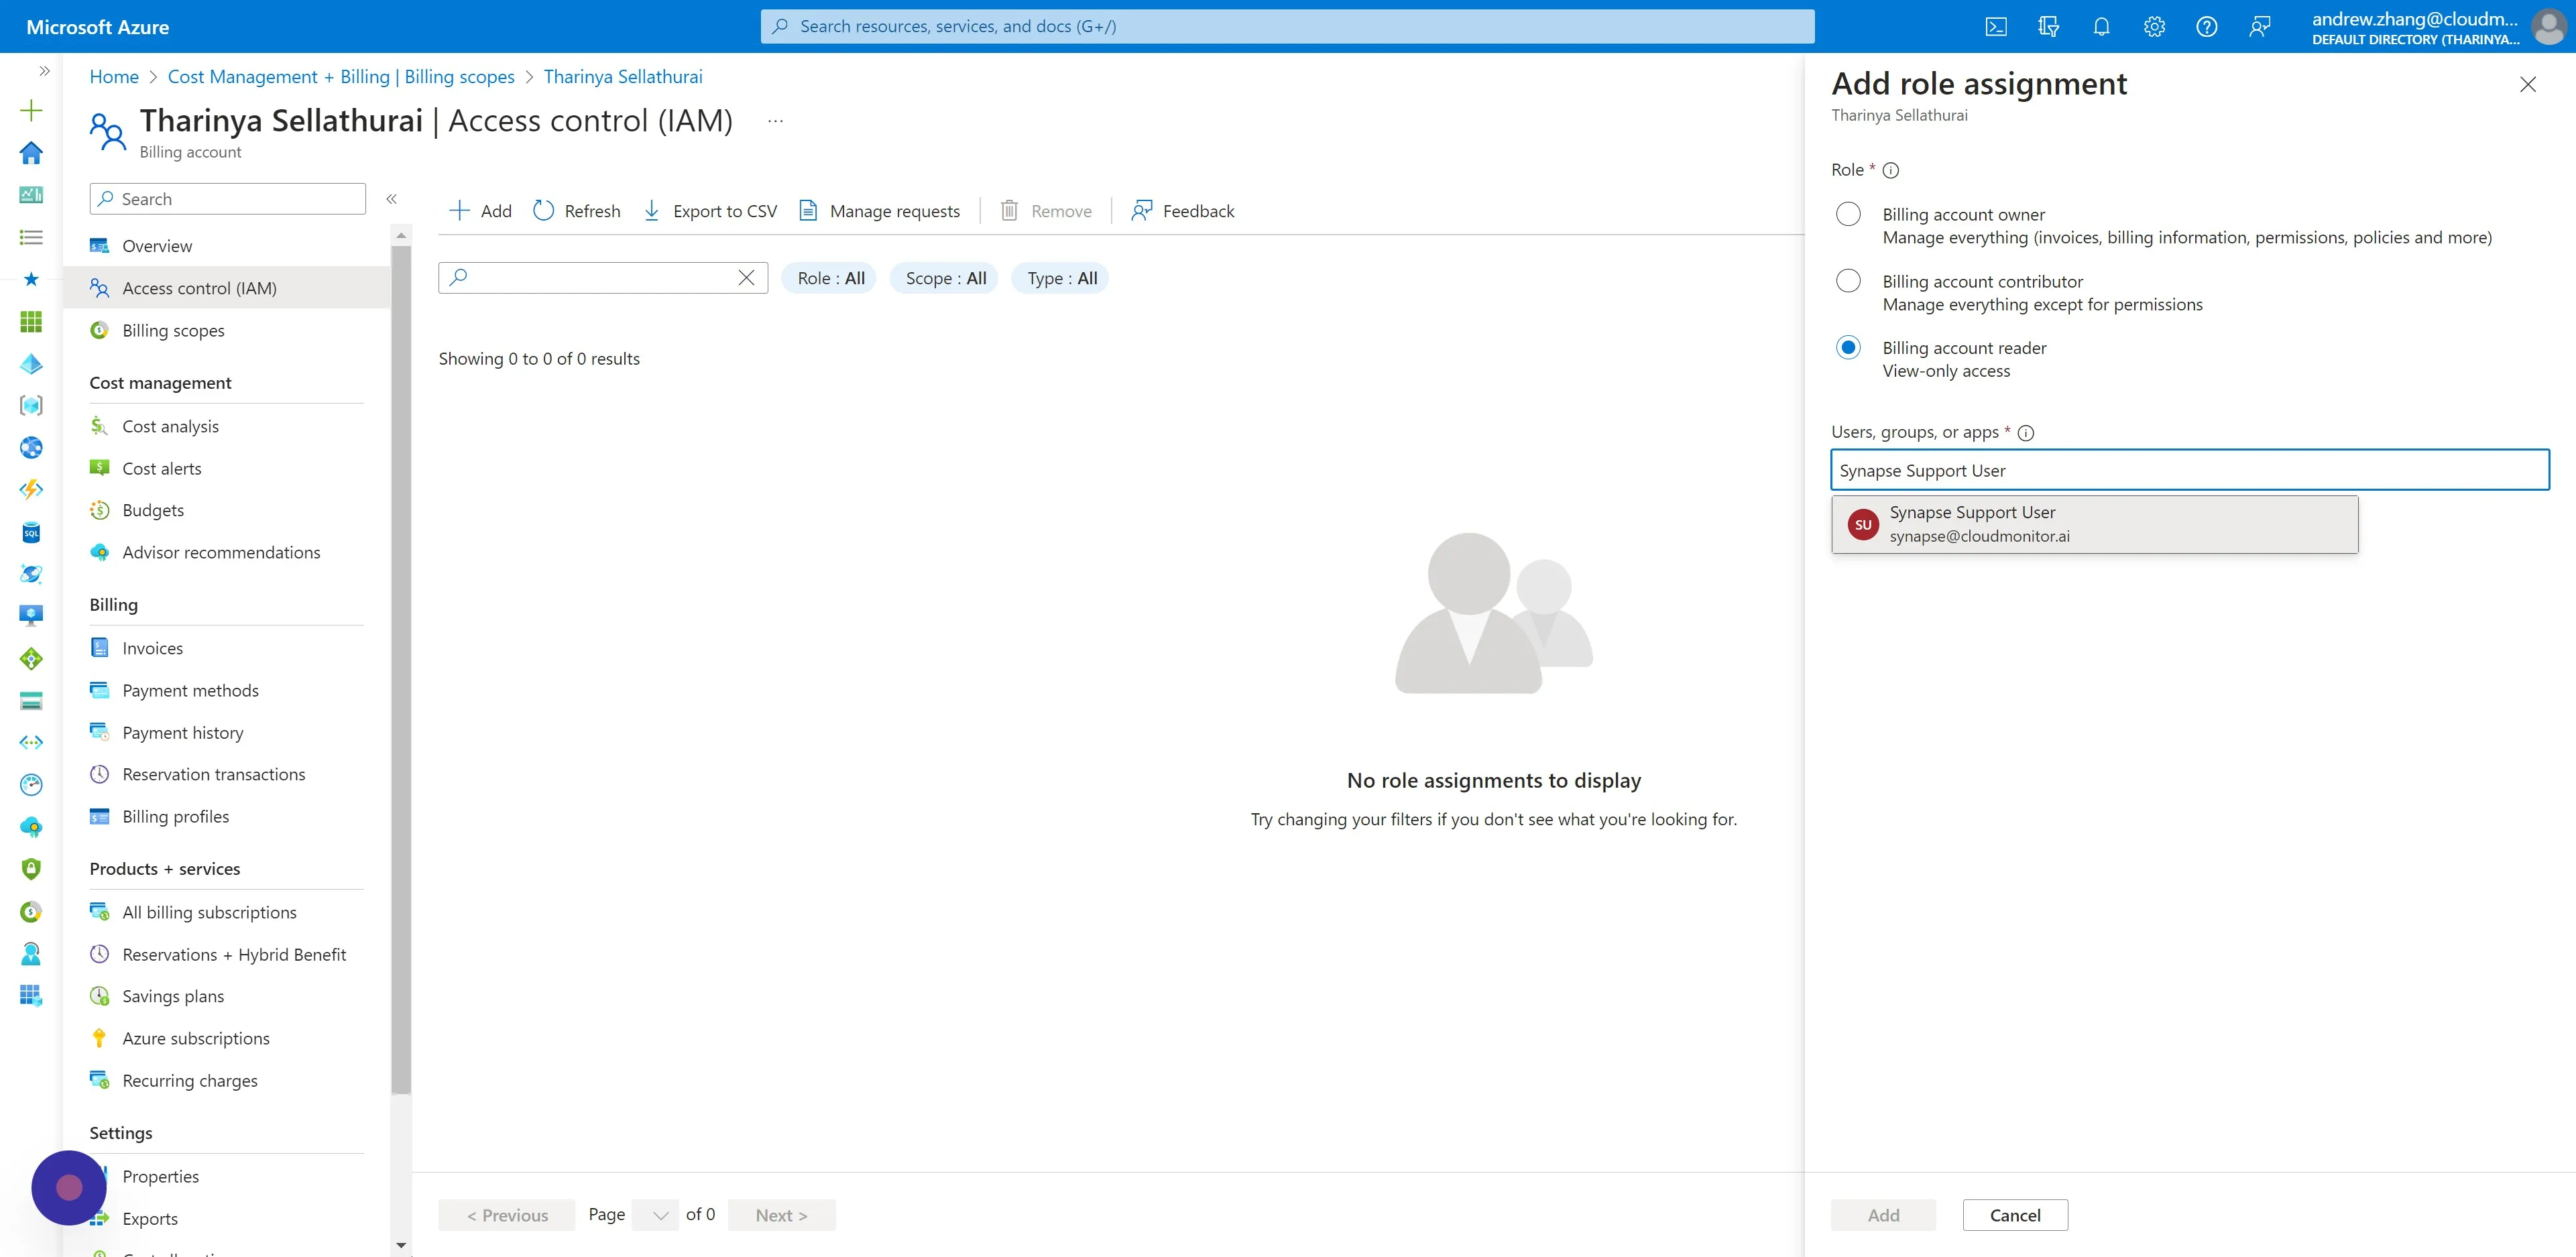Click the role assignments filter box
This screenshot has height=1257, width=2576.
pyautogui.click(x=603, y=278)
